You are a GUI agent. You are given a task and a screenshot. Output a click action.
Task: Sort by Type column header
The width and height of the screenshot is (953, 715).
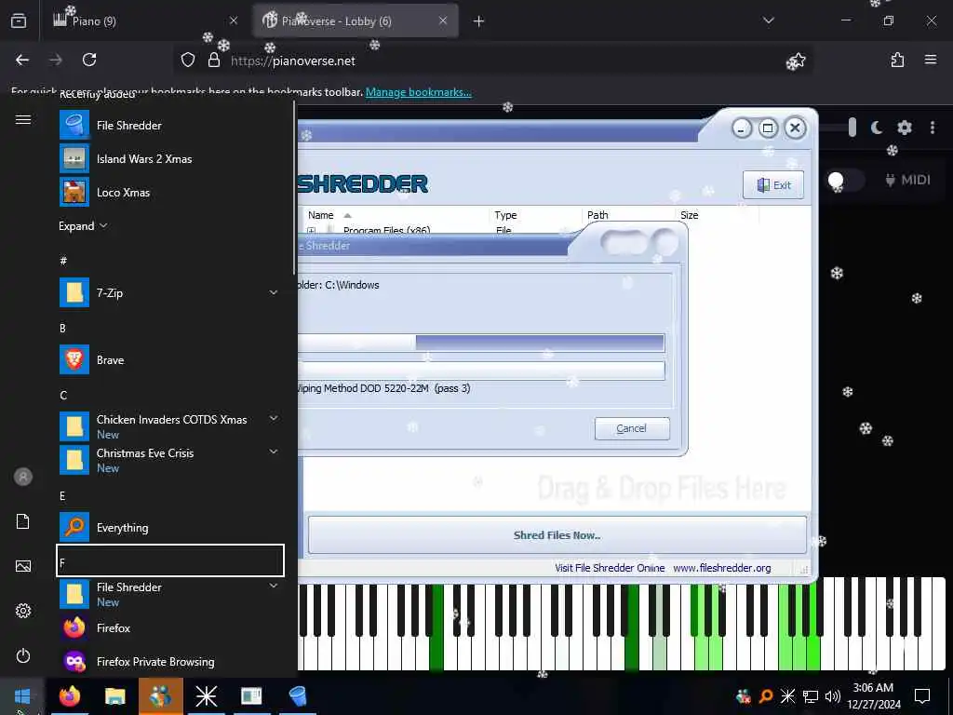coord(535,215)
